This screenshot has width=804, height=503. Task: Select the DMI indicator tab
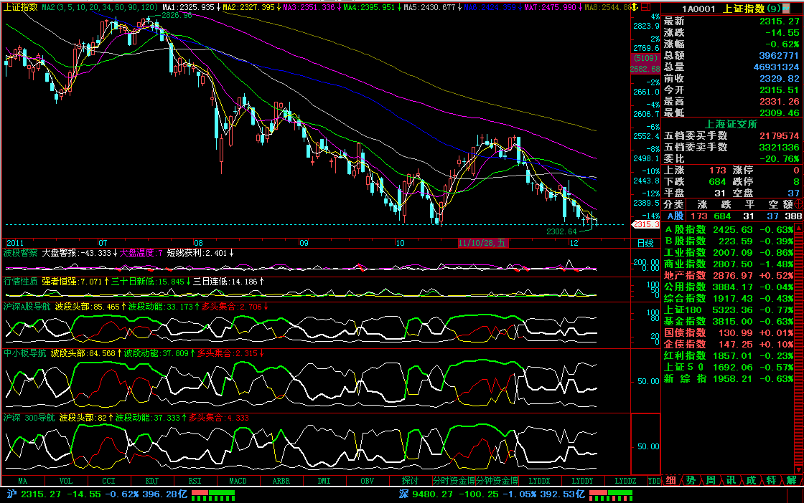[324, 481]
